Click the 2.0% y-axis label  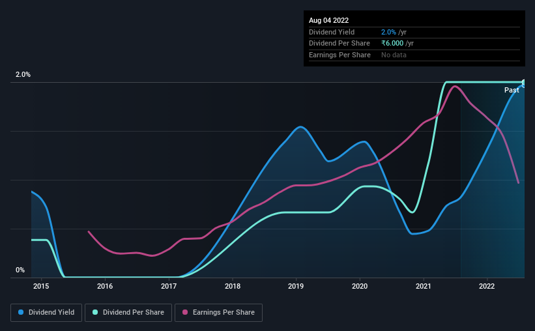(x=23, y=74)
